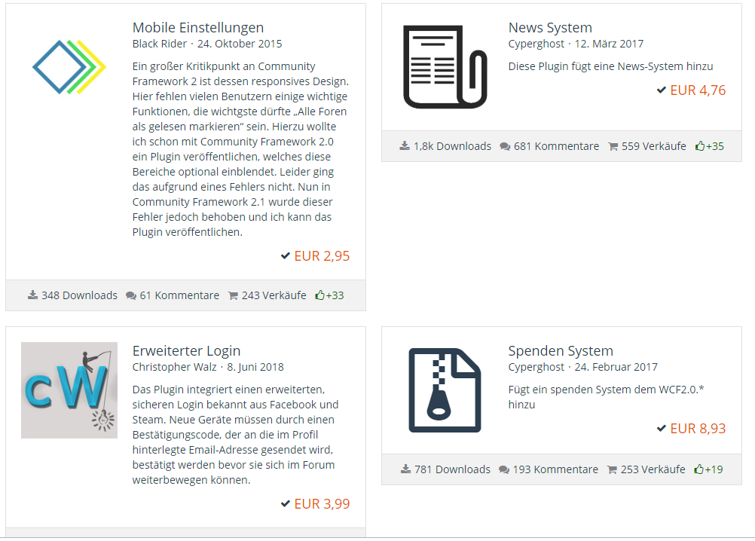
Task: Open the Erweiterter Login title link
Action: (186, 351)
